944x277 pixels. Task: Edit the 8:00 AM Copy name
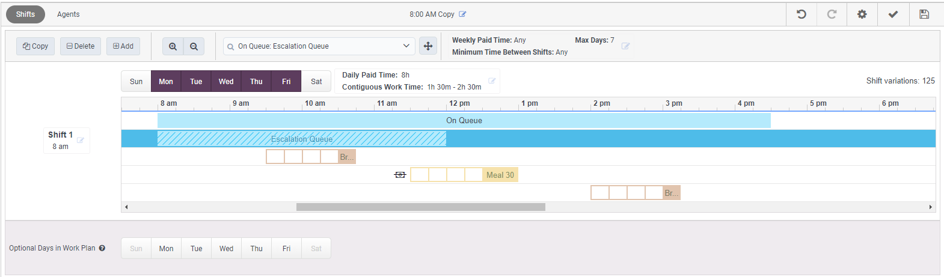point(462,14)
